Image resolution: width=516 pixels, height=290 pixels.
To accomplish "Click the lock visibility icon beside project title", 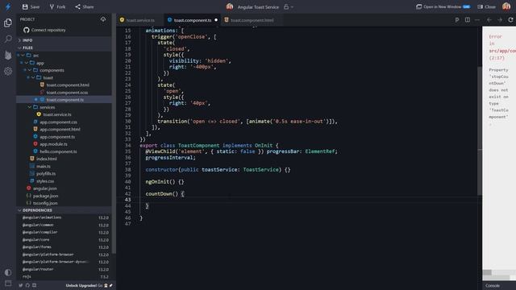I will tap(286, 6).
